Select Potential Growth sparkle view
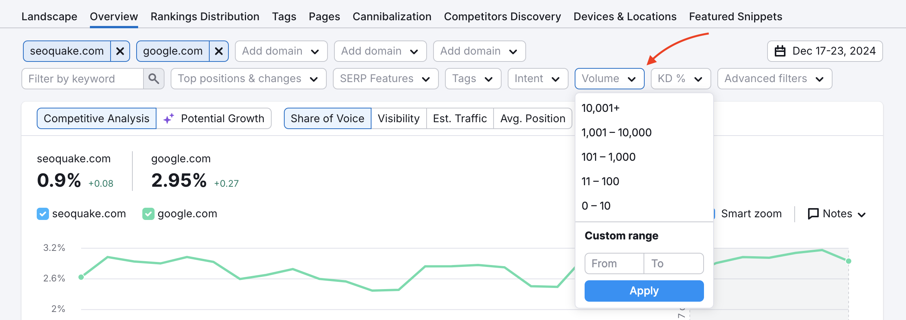Image resolution: width=906 pixels, height=320 pixels. click(214, 118)
